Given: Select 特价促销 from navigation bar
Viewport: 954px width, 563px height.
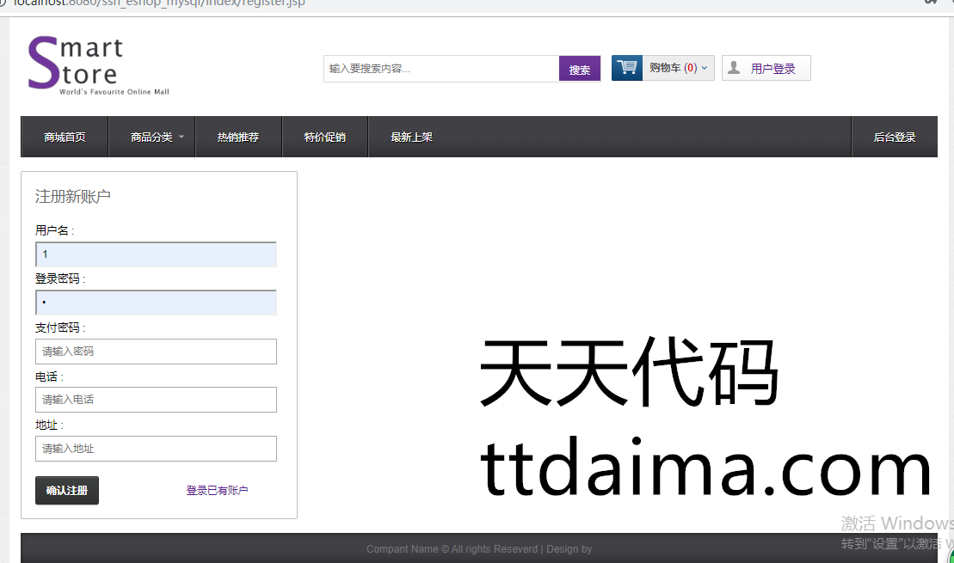Looking at the screenshot, I should click(x=325, y=138).
